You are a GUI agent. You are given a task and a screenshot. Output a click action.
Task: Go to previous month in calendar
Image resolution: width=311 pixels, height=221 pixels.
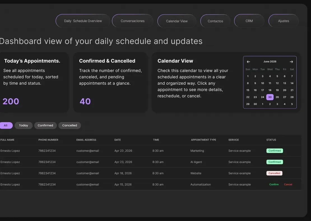pos(248,62)
